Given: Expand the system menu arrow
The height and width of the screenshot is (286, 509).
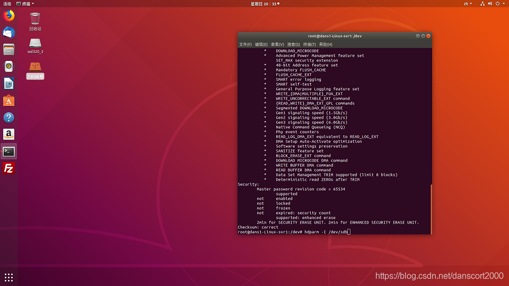Looking at the screenshot, I should [504, 4].
